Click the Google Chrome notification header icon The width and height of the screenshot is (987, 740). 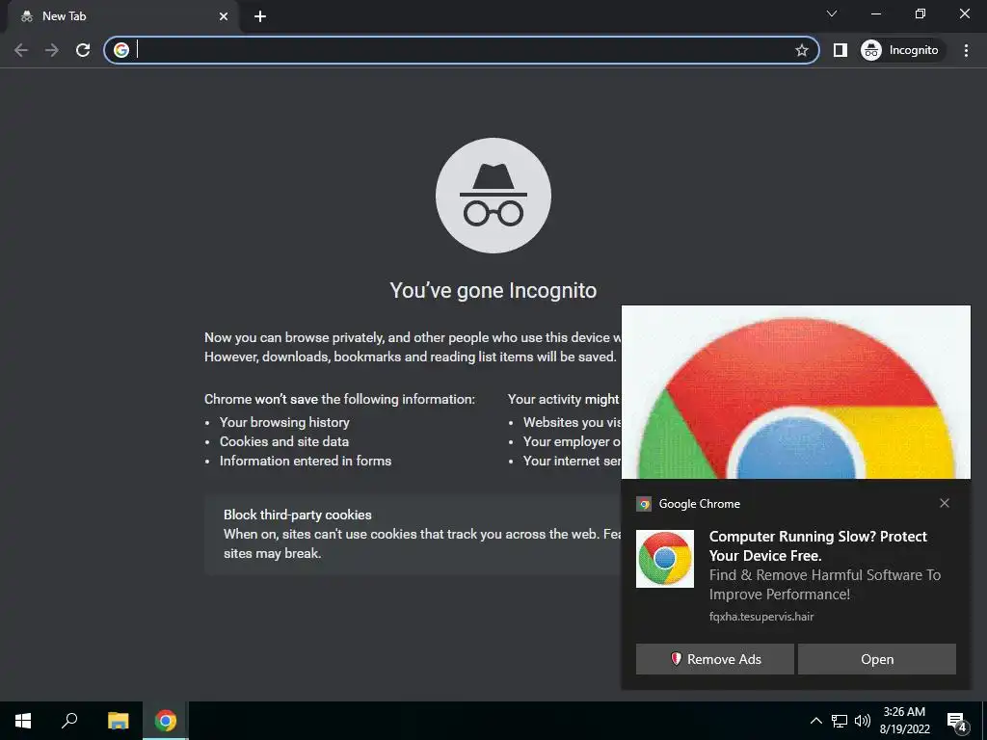click(643, 504)
